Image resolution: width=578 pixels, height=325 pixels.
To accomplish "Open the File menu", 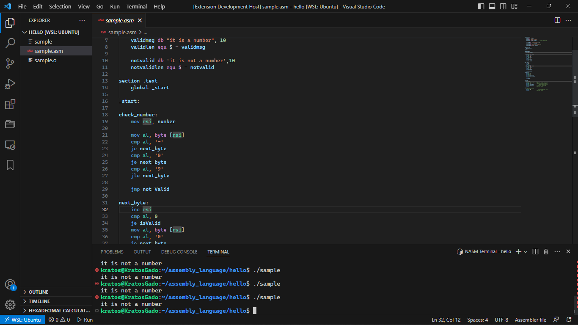I will [22, 6].
